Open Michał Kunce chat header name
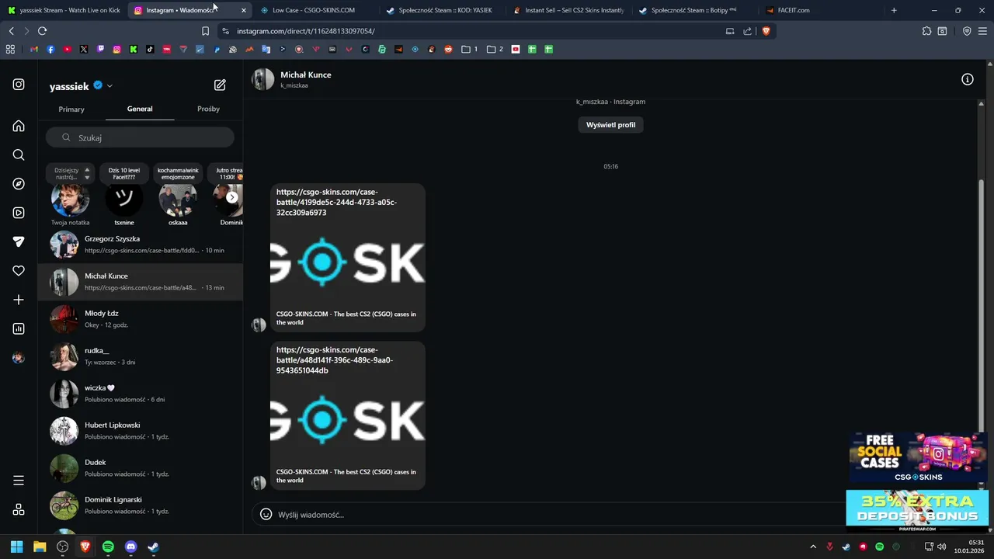 pos(305,75)
